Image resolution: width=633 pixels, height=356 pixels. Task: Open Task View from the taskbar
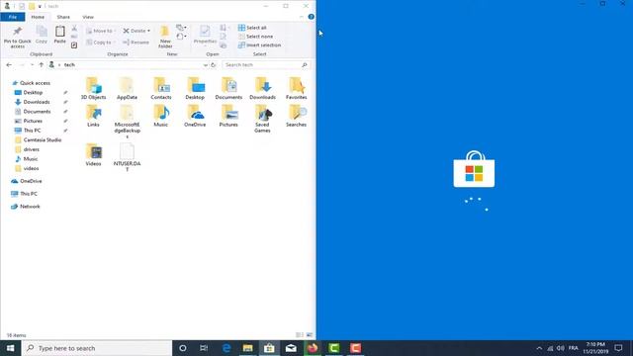(x=205, y=348)
